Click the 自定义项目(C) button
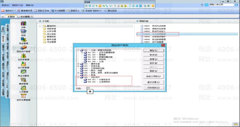 pyautogui.click(x=154, y=76)
